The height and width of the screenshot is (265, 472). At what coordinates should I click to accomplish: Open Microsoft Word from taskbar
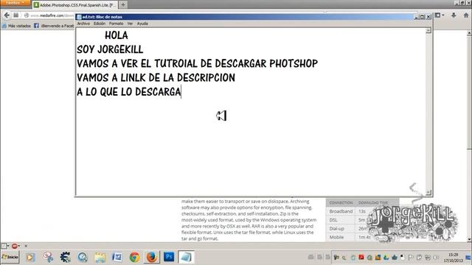(117, 257)
